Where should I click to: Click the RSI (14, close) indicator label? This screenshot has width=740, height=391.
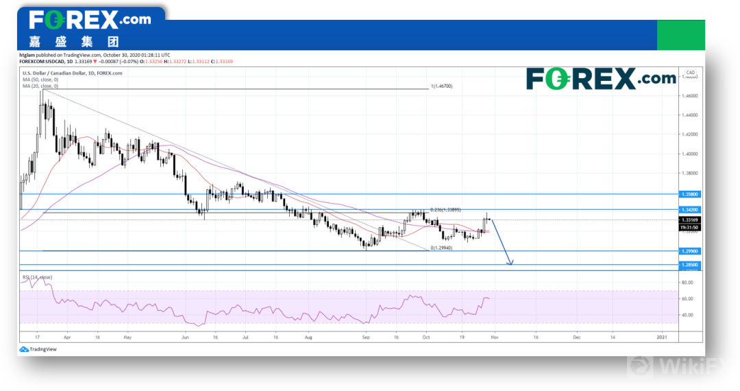(37, 277)
